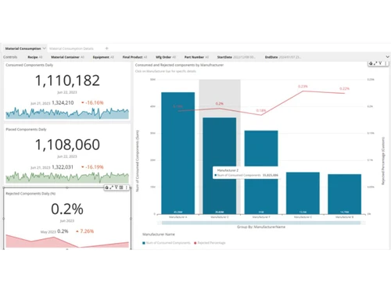Image resolution: width=391 pixels, height=293 pixels.
Task: Select the Manufacturer A bar
Action: click(178, 153)
